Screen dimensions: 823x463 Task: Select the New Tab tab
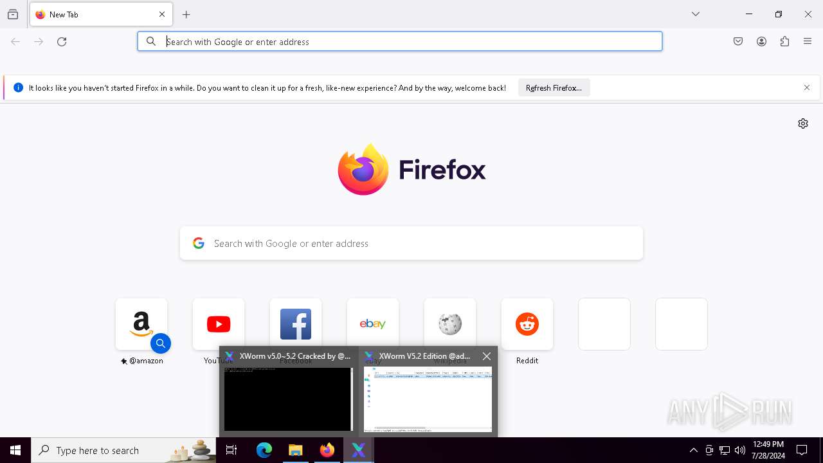point(101,14)
